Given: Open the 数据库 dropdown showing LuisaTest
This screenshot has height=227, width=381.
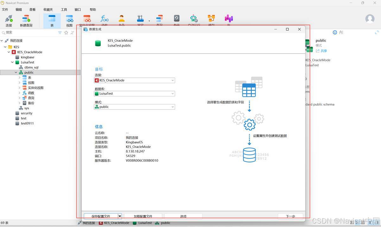Looking at the screenshot, I should pos(135,94).
